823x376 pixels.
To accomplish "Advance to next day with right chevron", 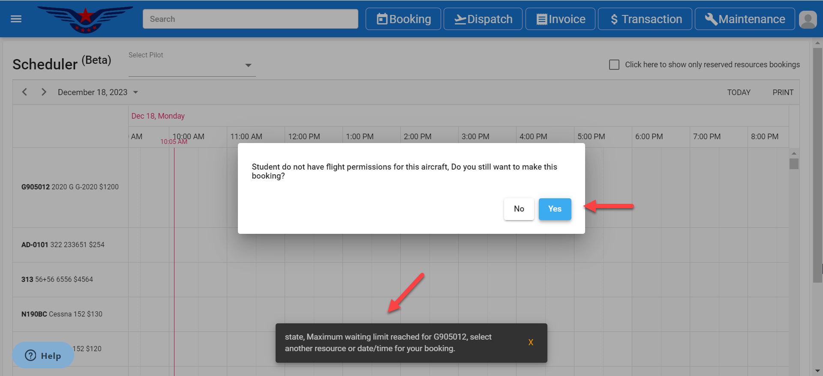I will (44, 92).
